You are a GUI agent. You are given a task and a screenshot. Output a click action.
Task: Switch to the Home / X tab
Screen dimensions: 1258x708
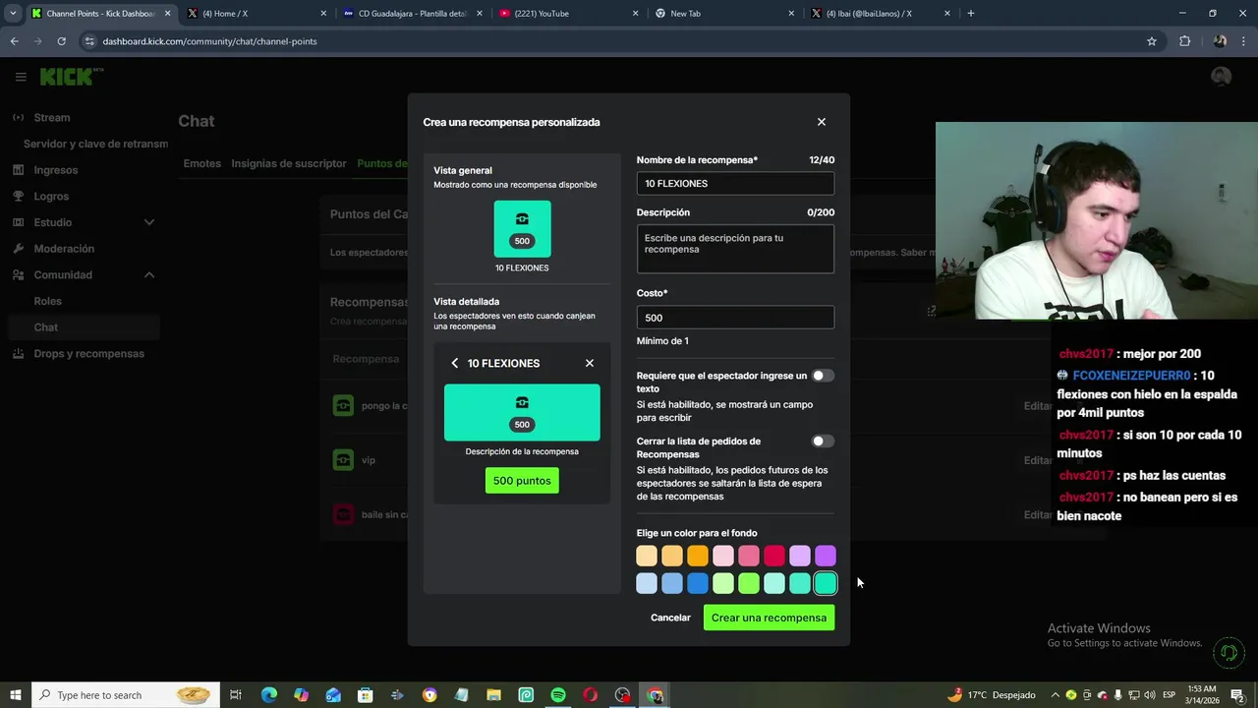click(x=257, y=14)
